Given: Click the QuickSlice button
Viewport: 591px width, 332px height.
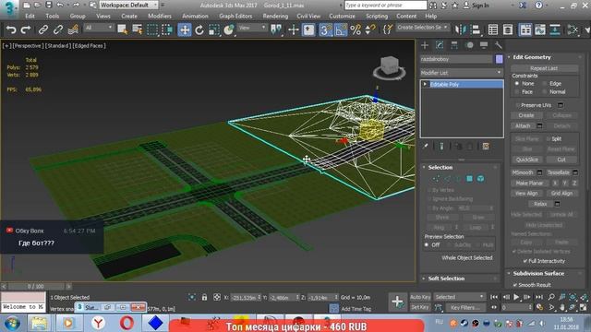Looking at the screenshot, I should tap(527, 160).
